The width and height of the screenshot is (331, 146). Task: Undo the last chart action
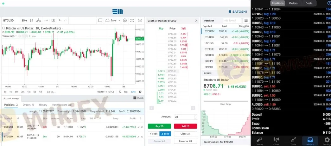(60, 21)
